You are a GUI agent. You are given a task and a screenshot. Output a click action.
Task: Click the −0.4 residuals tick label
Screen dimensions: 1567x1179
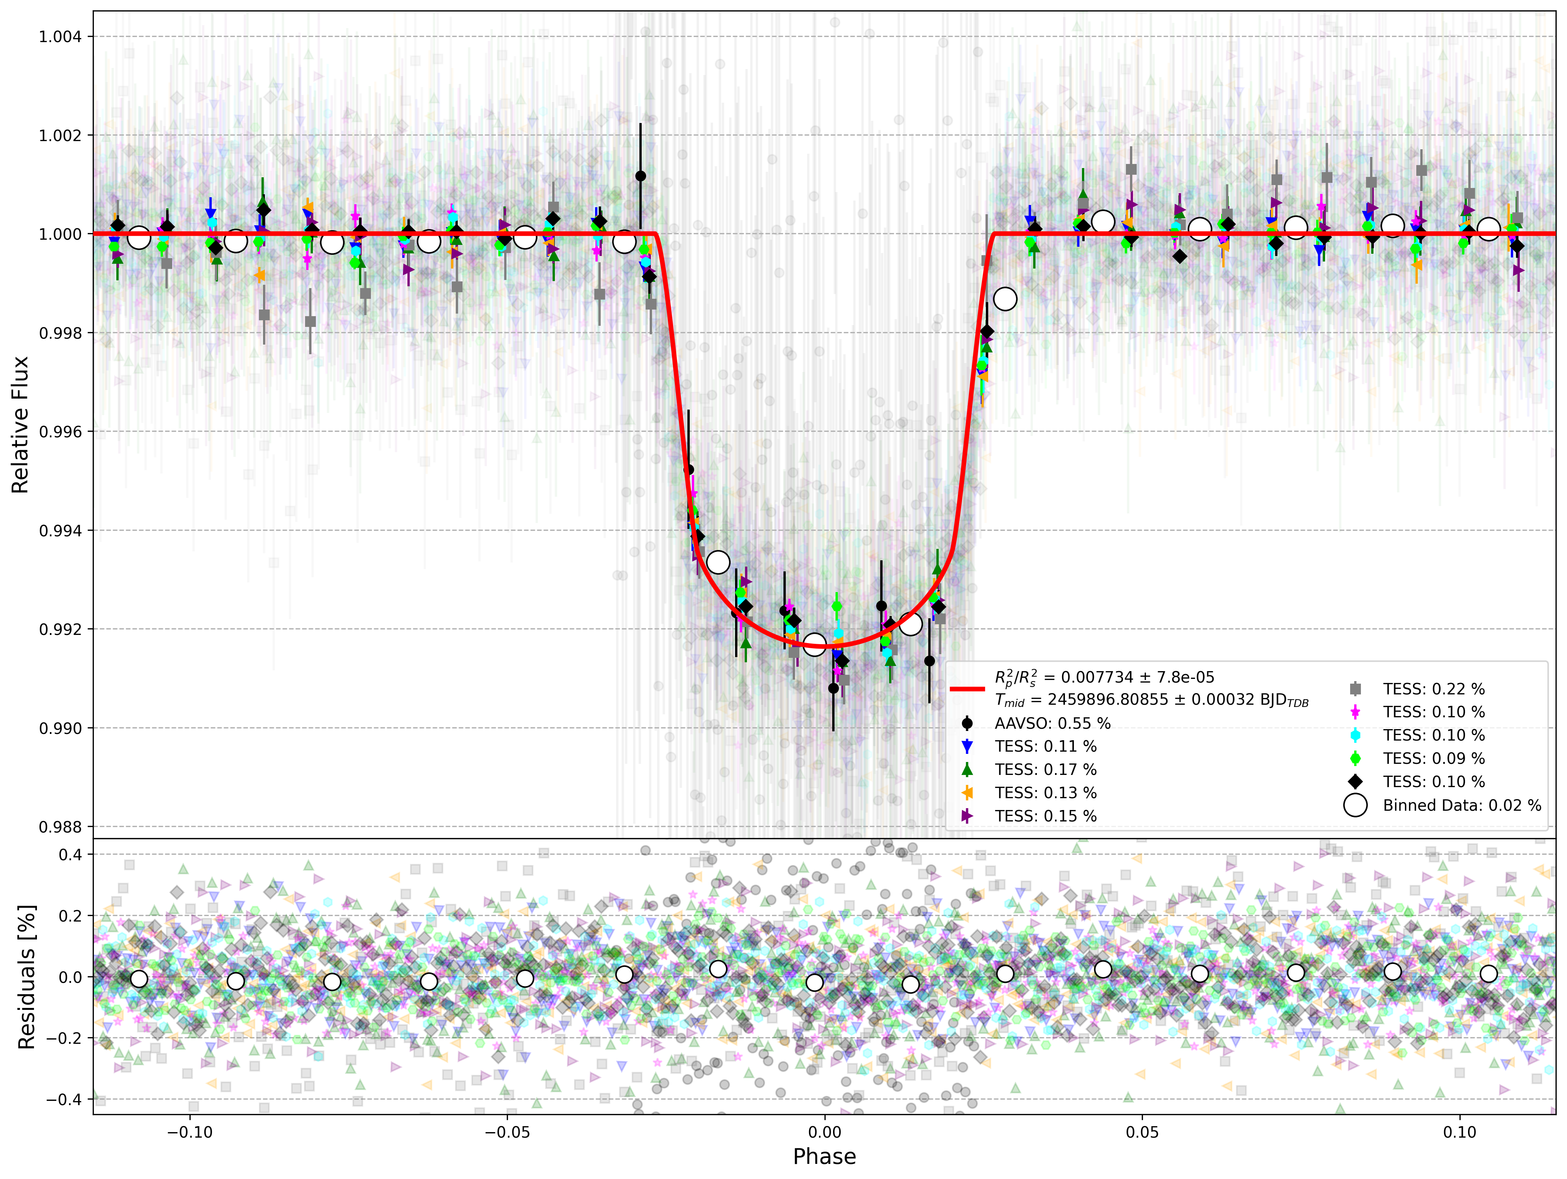coord(65,1100)
